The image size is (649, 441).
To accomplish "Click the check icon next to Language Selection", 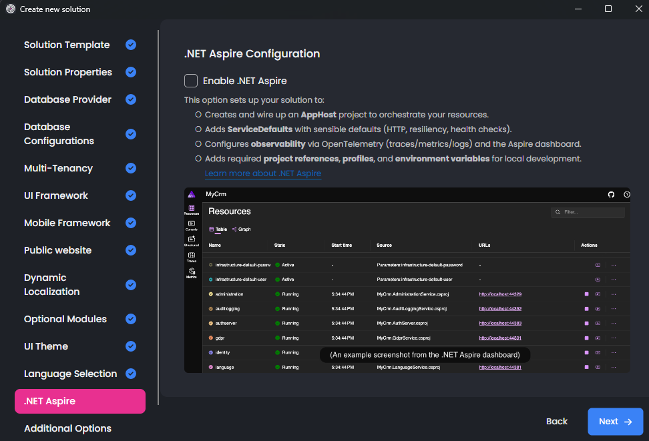I will click(131, 374).
